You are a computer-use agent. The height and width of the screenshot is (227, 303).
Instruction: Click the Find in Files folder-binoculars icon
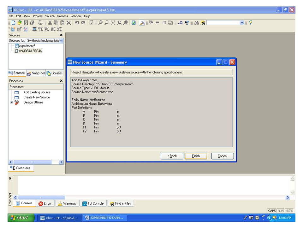click(x=203, y=23)
